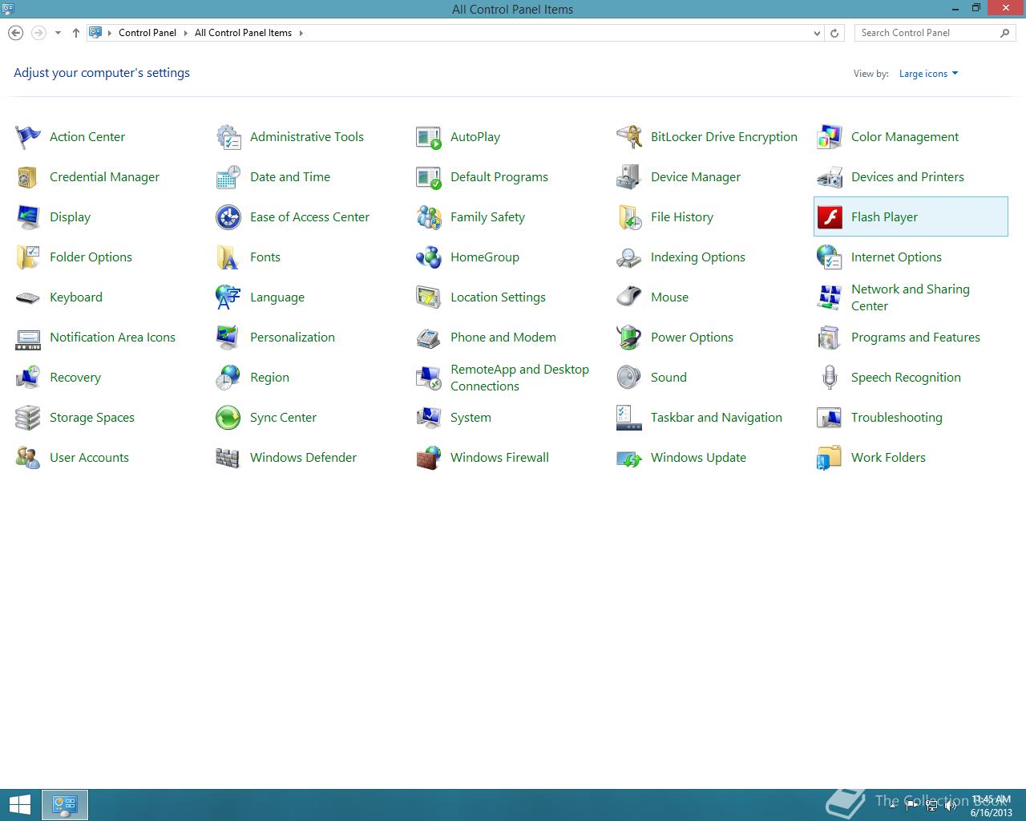This screenshot has width=1026, height=821.
Task: Open the Large icons view dropdown
Action: click(928, 74)
